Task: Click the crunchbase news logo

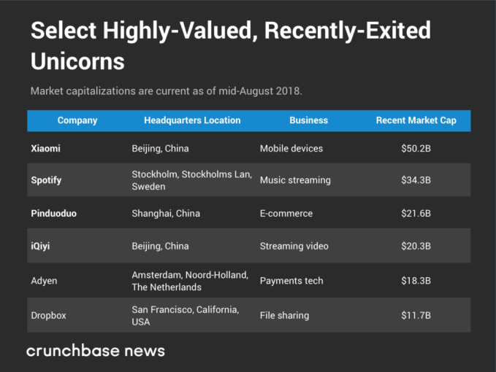Action: point(96,351)
